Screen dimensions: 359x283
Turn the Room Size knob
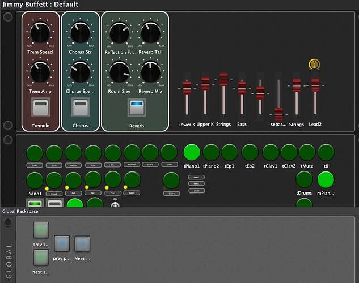click(x=119, y=72)
